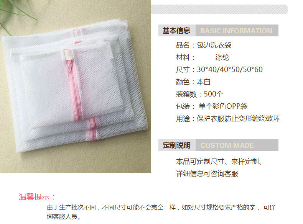Click the white zipper pull tab on small bag
The image size is (303, 224).
68,54
